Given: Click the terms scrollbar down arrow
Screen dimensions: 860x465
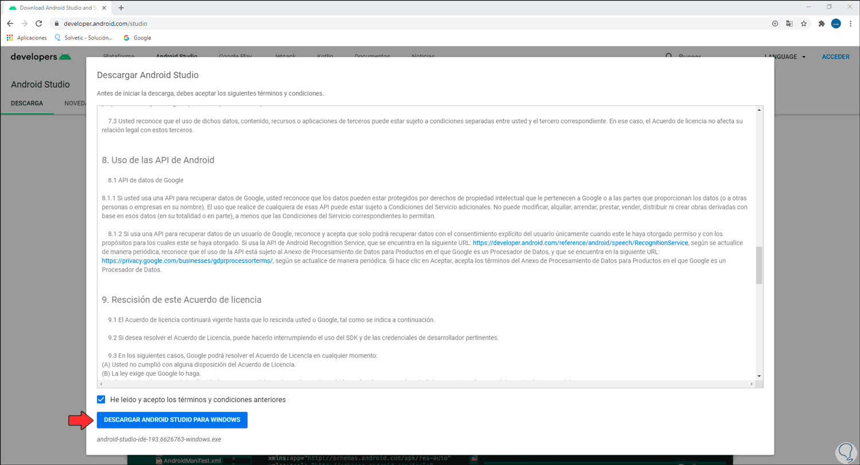Looking at the screenshot, I should pyautogui.click(x=759, y=375).
